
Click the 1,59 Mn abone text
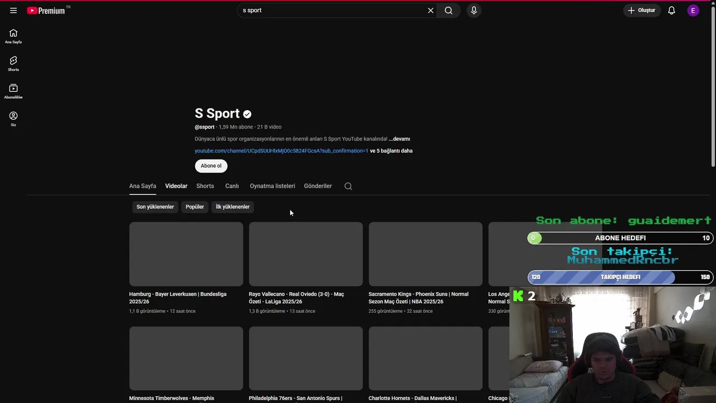(236, 127)
